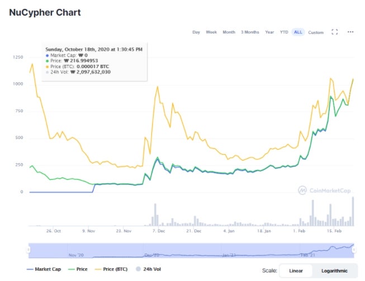
Task: Click navigator at Dec '20 label
Action: pyautogui.click(x=151, y=255)
